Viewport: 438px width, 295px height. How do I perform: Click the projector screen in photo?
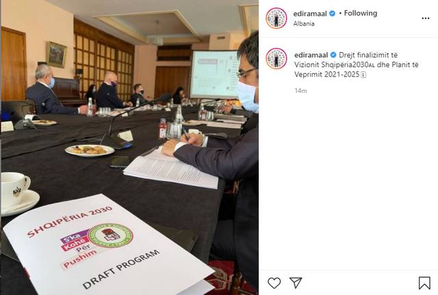coord(214,74)
